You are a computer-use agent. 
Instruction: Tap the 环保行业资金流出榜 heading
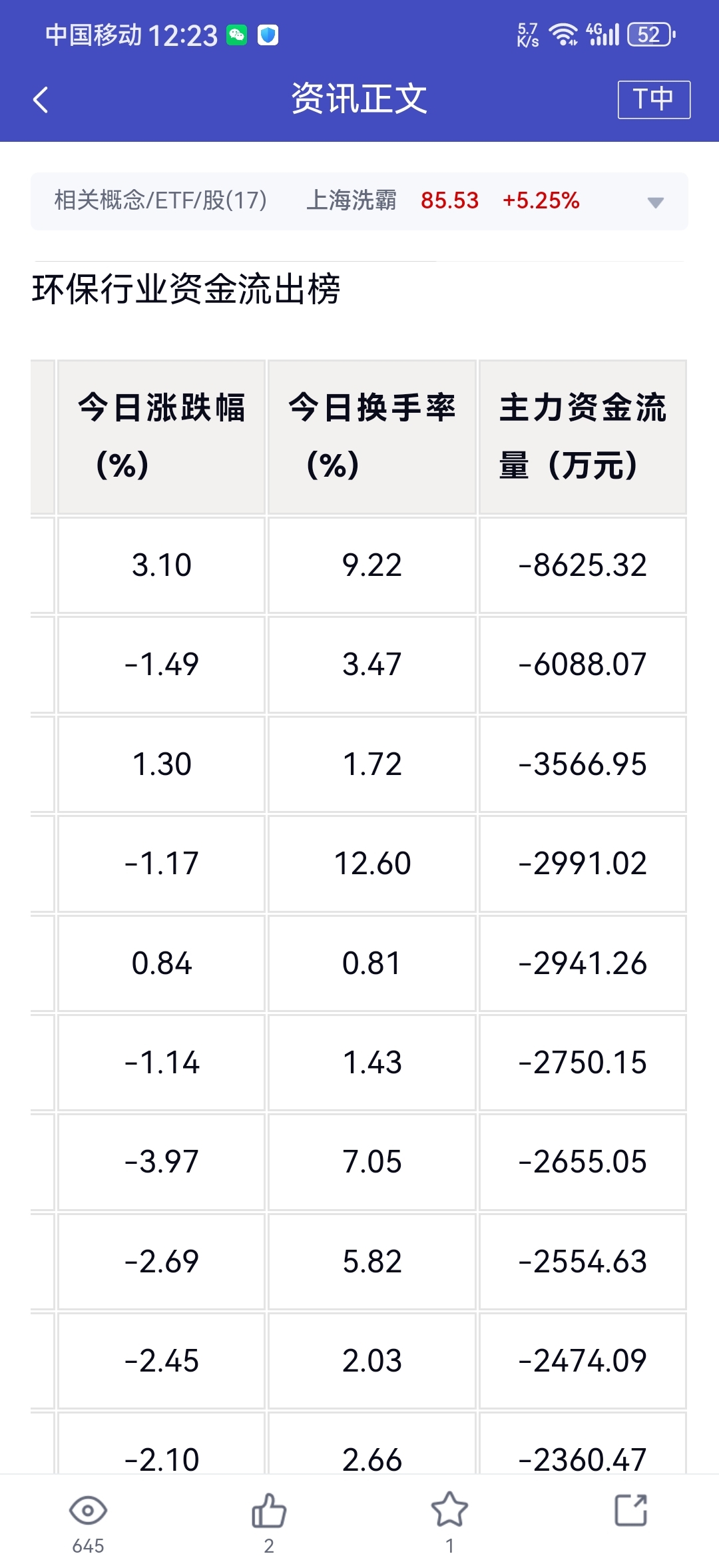pyautogui.click(x=186, y=290)
